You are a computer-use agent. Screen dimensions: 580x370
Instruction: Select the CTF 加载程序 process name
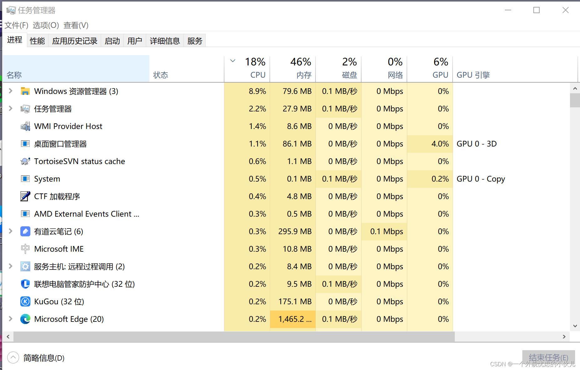(x=57, y=196)
